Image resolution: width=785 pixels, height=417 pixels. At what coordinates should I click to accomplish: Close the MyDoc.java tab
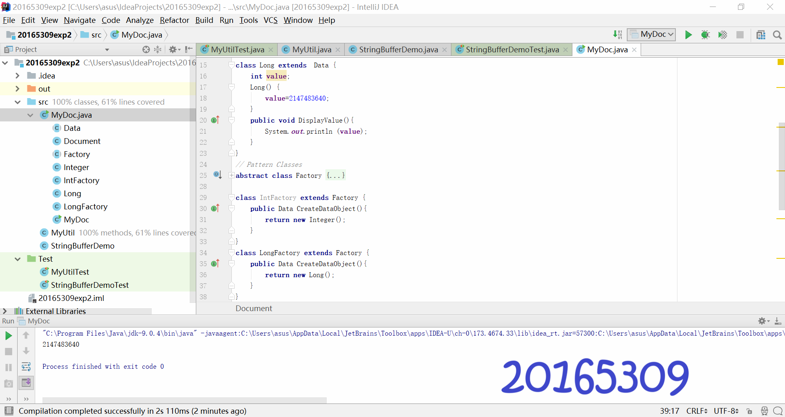(x=634, y=50)
